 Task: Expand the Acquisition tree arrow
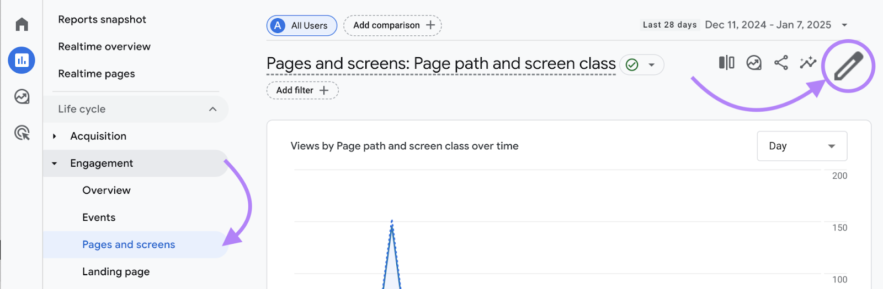click(54, 136)
